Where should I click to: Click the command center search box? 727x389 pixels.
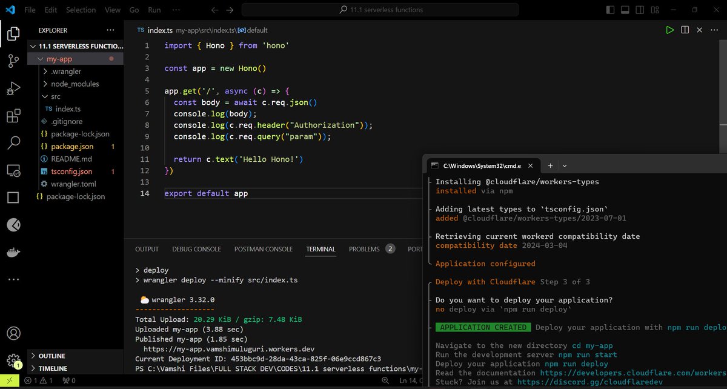point(380,10)
